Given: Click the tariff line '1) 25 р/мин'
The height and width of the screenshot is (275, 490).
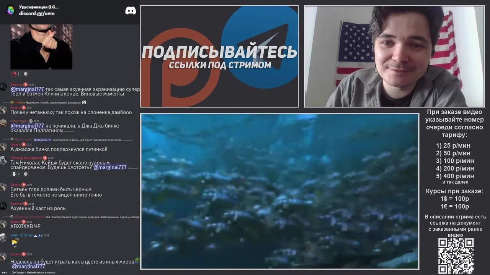Looking at the screenshot, I should (x=453, y=146).
